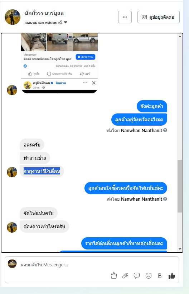Click the Baht payment icon
This screenshot has height=294, width=189.
[x=160, y=276]
